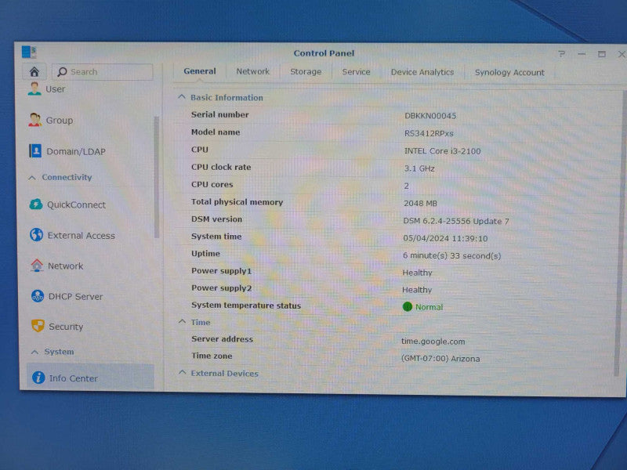Screen dimensions: 627x470
Task: Open External Access globe icon
Action: pyautogui.click(x=36, y=235)
